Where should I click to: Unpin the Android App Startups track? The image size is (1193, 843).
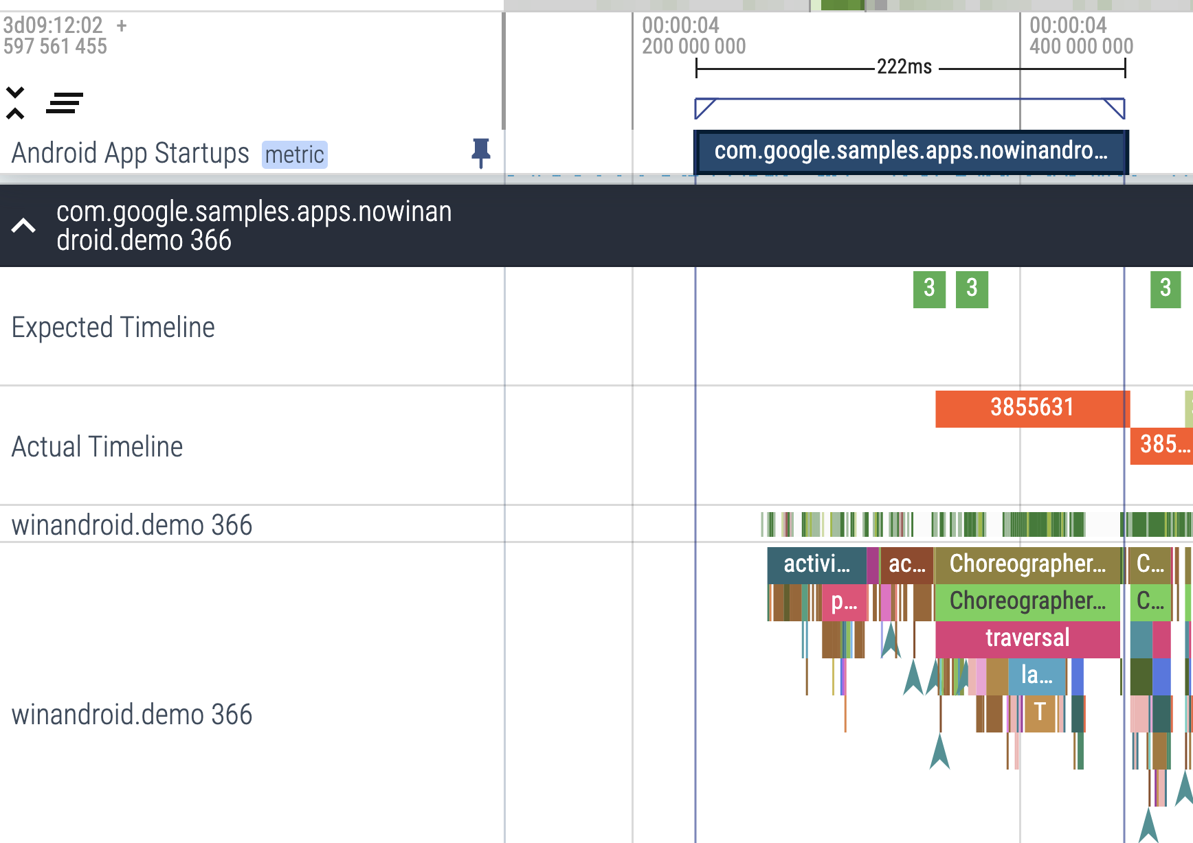pos(480,152)
